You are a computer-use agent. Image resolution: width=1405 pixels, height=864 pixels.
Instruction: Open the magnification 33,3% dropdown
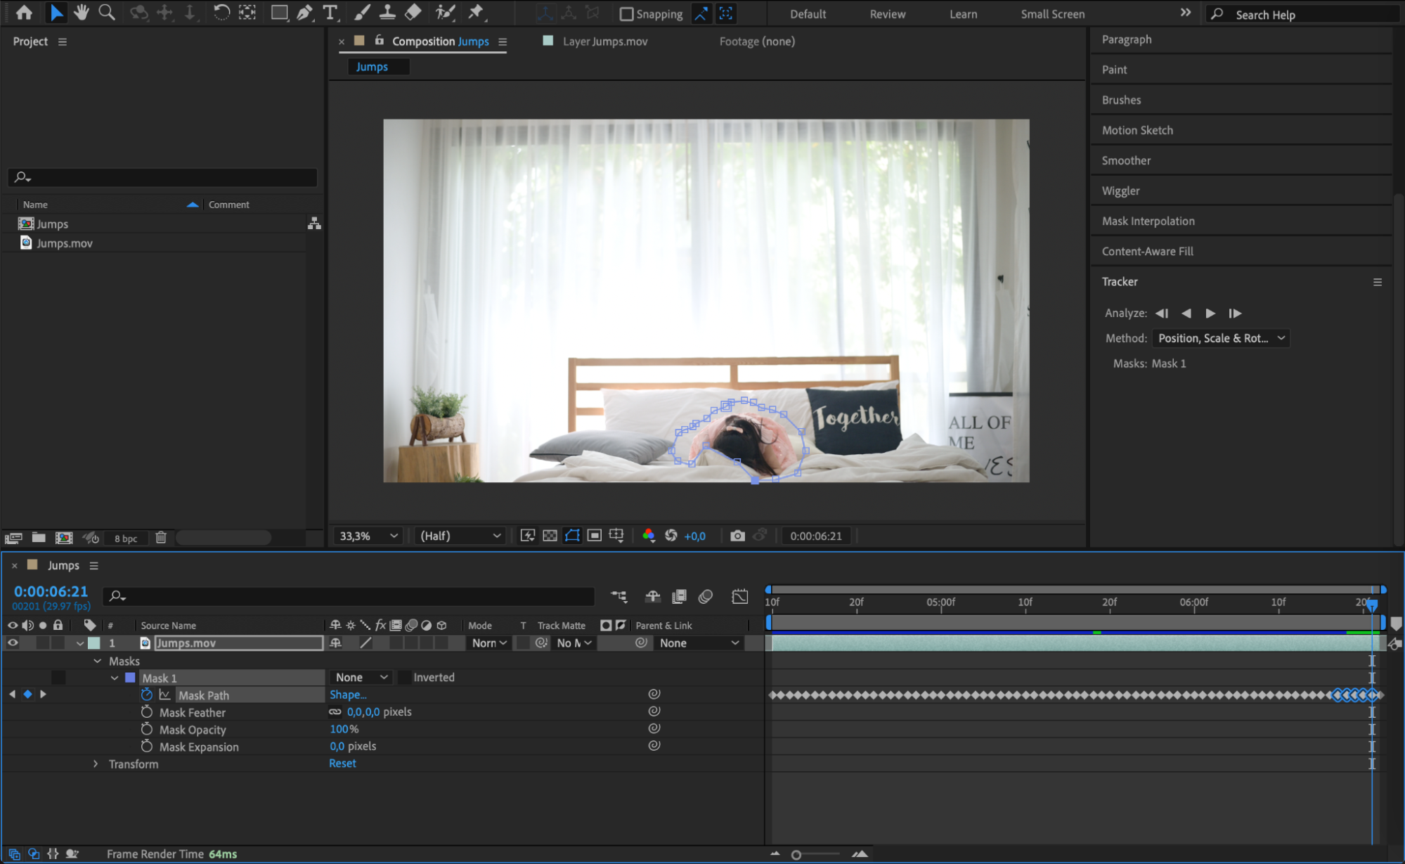coord(368,536)
